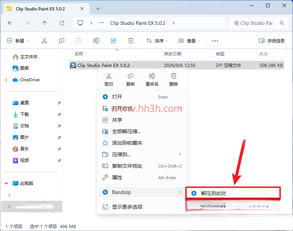
Task: Expand the OneDrive tree node
Action: [6, 80]
